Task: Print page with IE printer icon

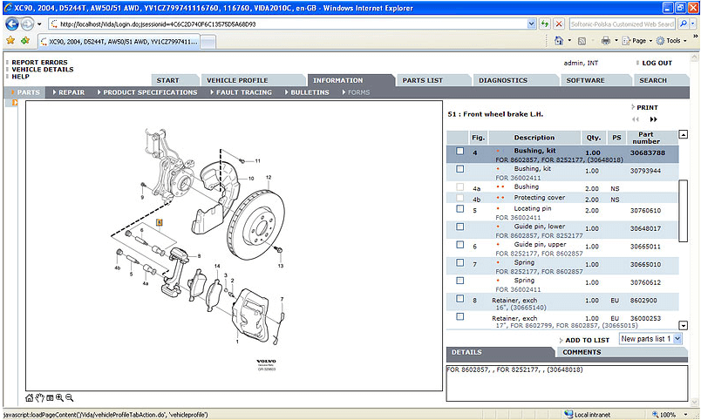Action: 606,41
